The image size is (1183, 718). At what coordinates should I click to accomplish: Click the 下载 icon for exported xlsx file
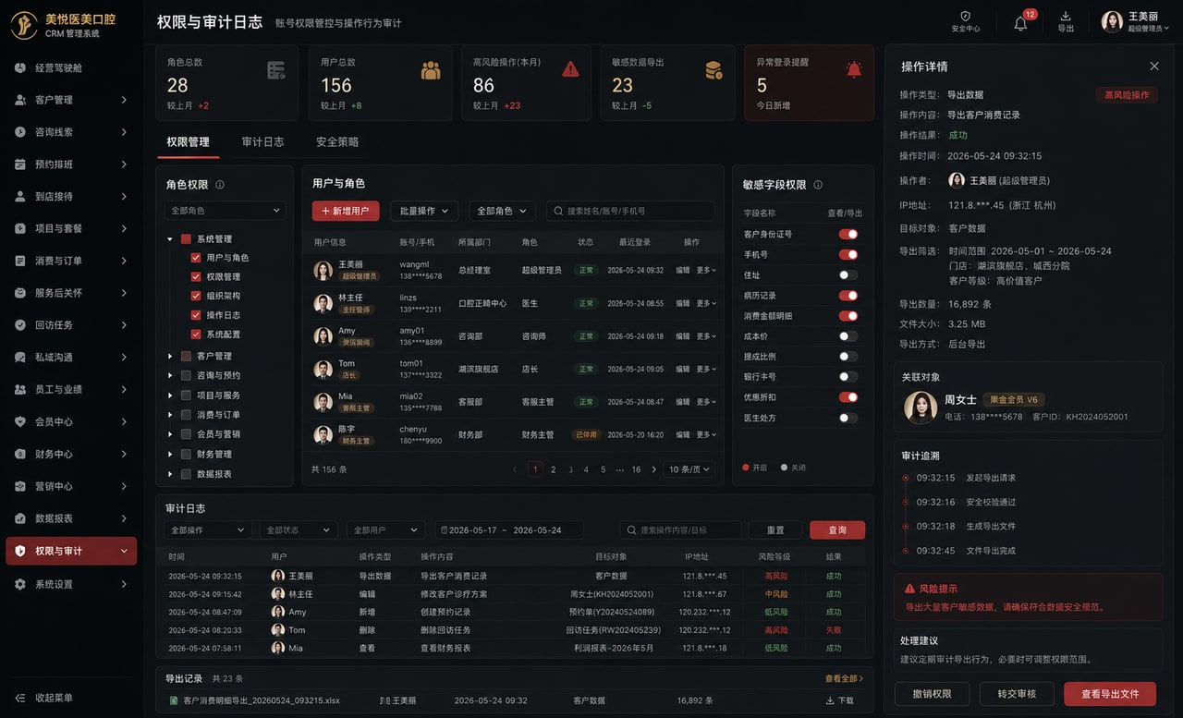[830, 700]
